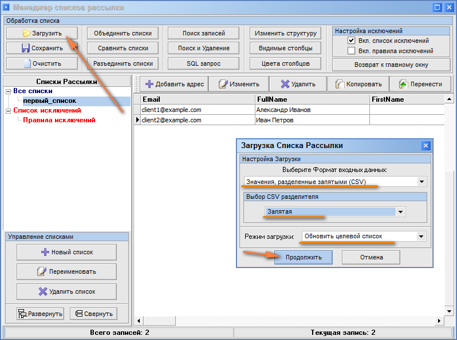This screenshot has width=457, height=340.
Task: Click Объединить списки button
Action: [123, 33]
